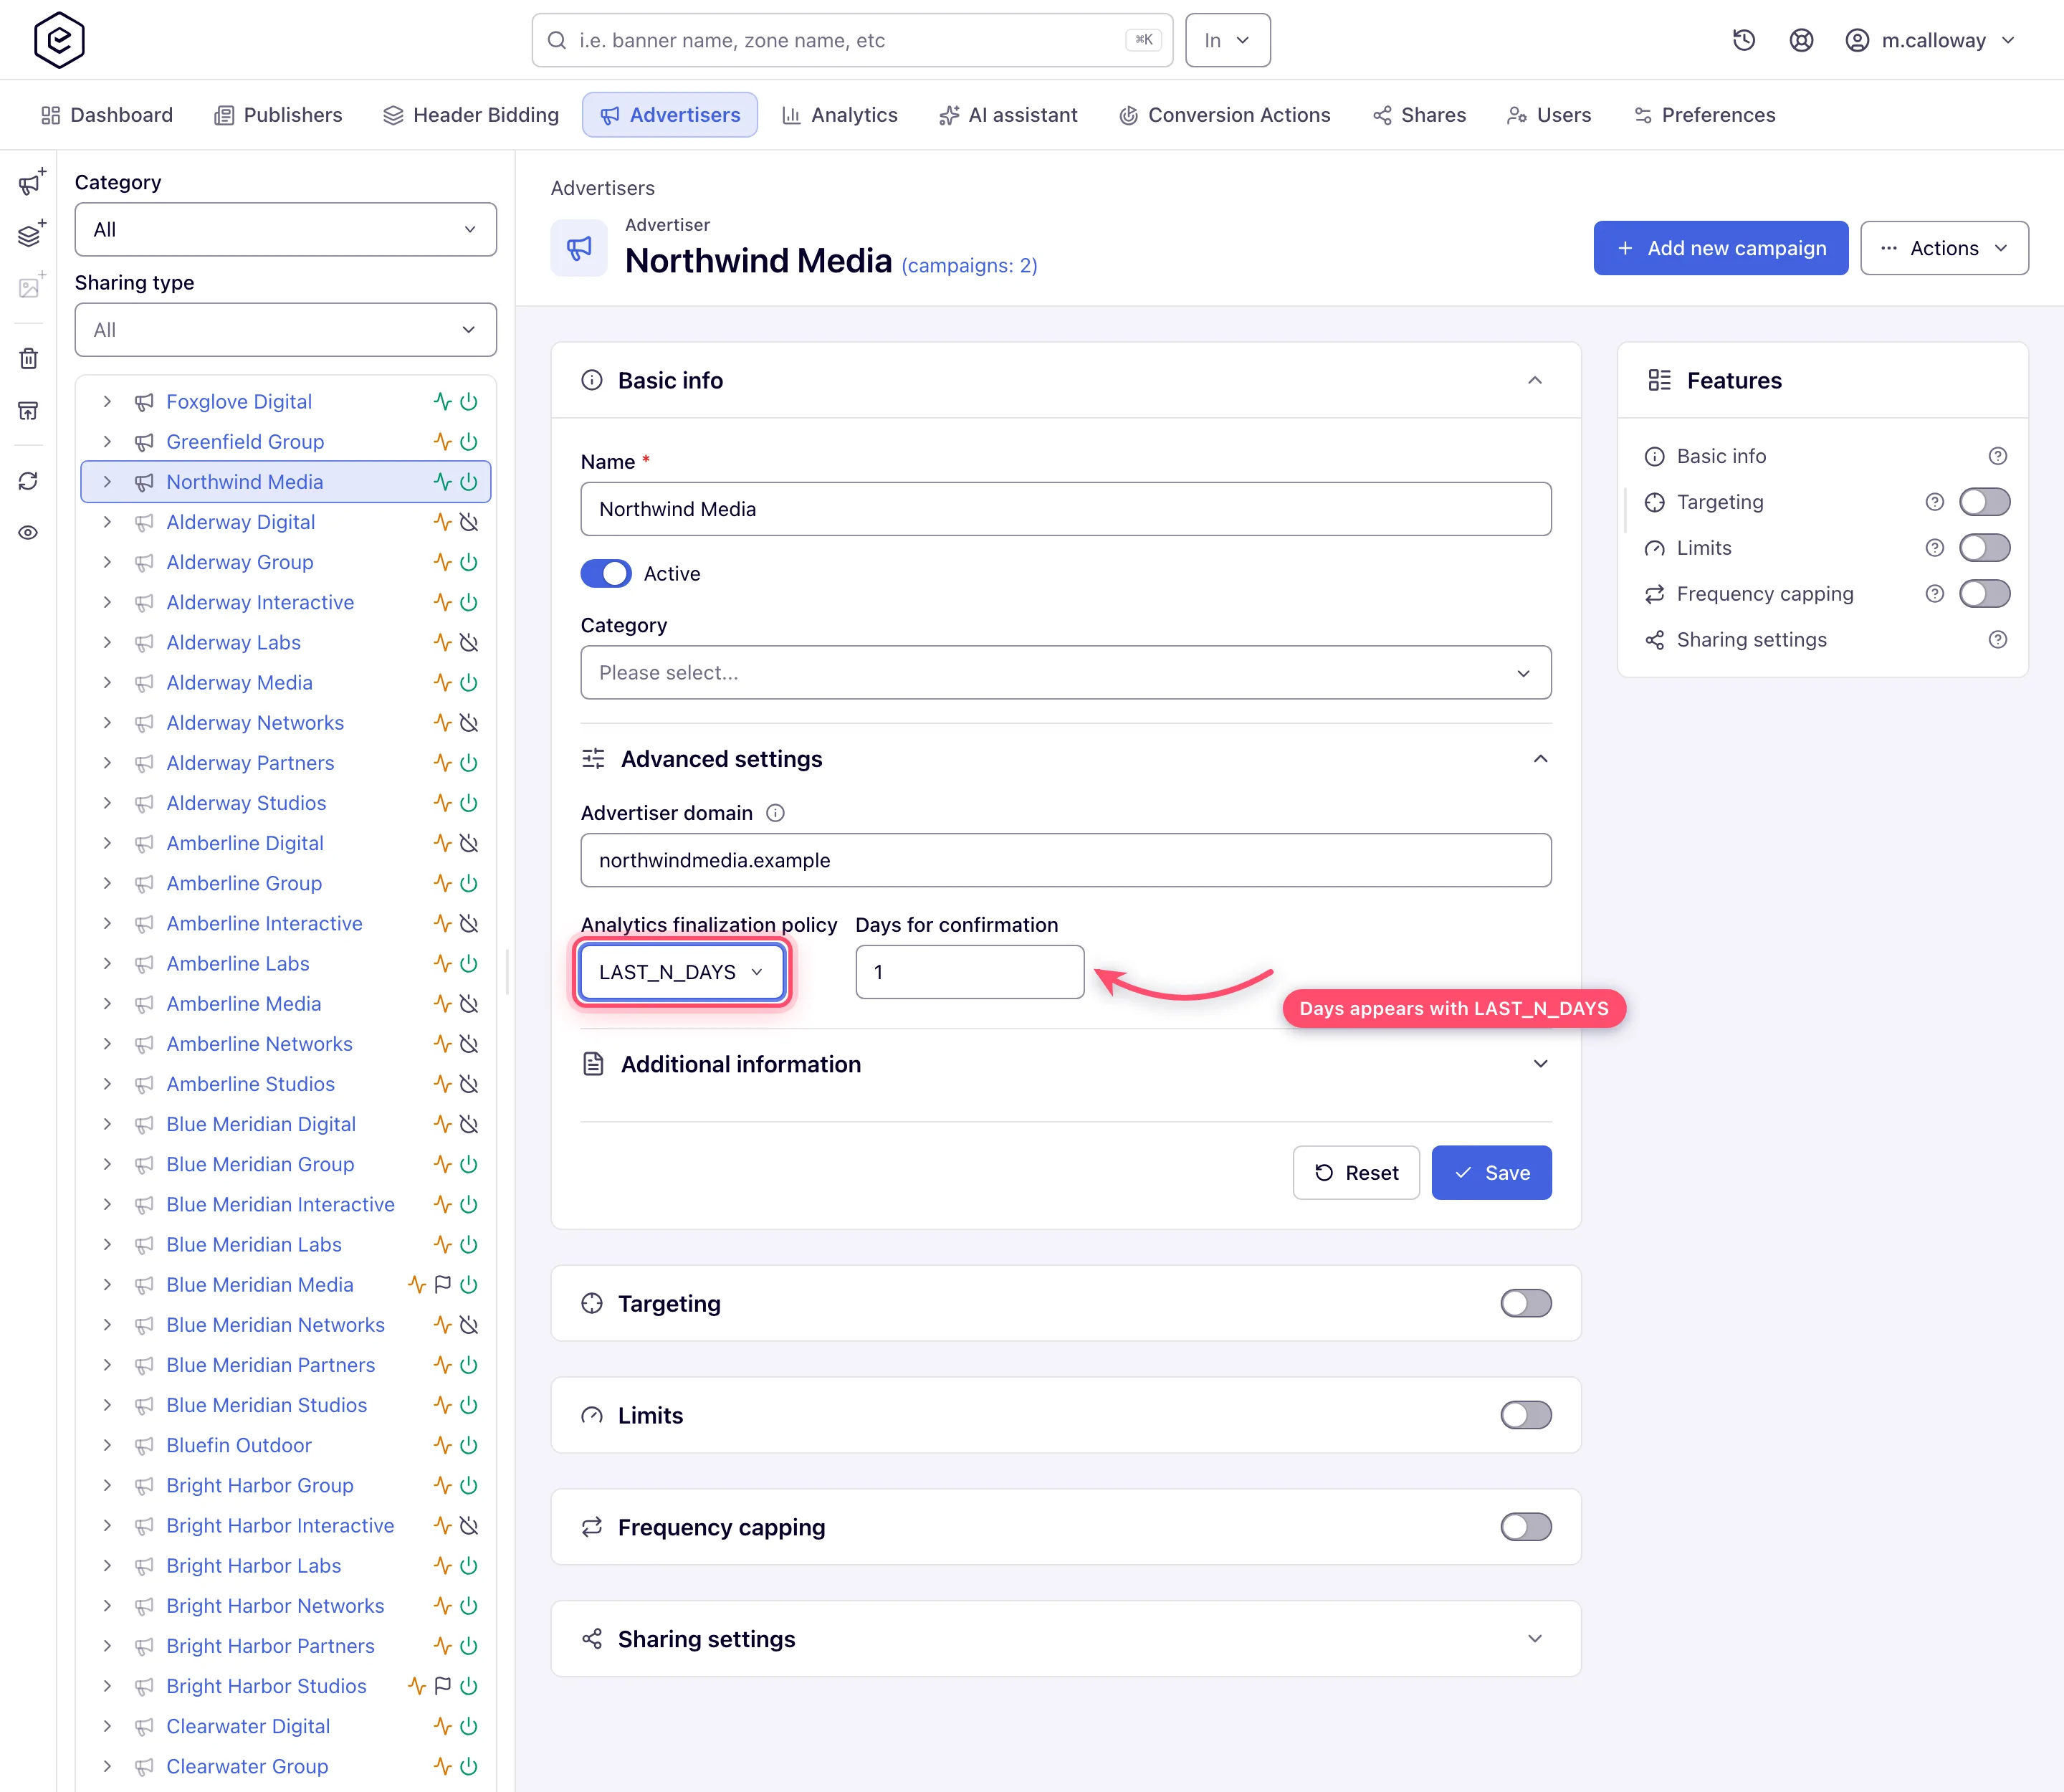Click add banner image icon in left rail
The height and width of the screenshot is (1792, 2064).
pyautogui.click(x=31, y=286)
